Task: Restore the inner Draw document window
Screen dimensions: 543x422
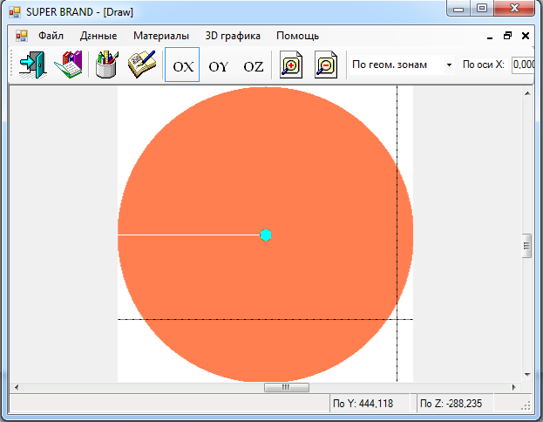Action: coord(507,36)
